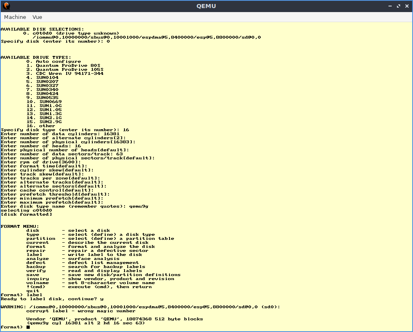
Task: Maximize the QEMU window
Action: (x=399, y=6)
